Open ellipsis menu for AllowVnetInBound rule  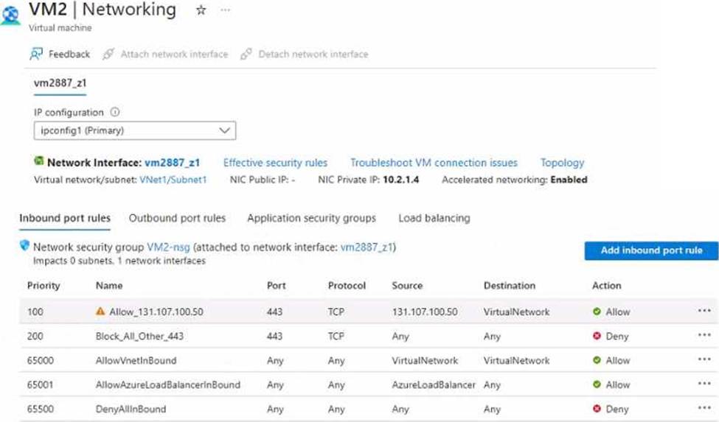coord(704,360)
